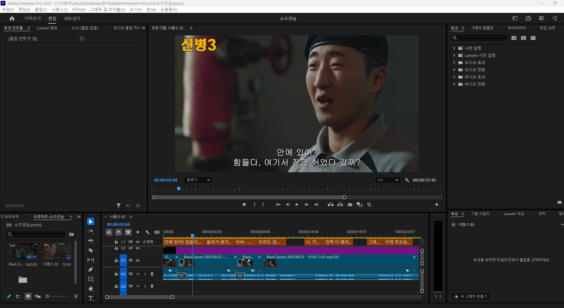Toggle the A1 track target button
The width and height of the screenshot is (564, 308).
(123, 274)
